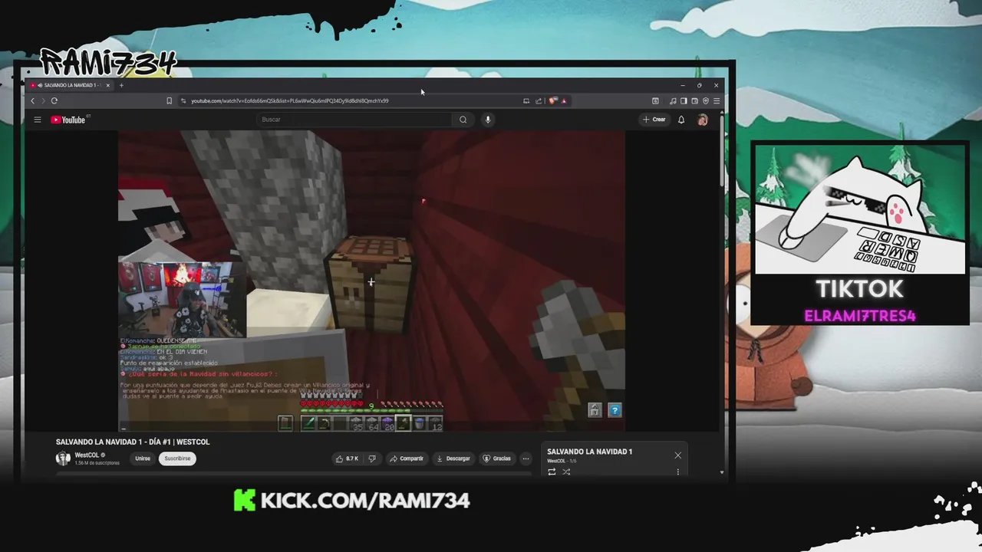This screenshot has height=552, width=982.
Task: Open the Brave Rewards triangle icon
Action: (564, 100)
